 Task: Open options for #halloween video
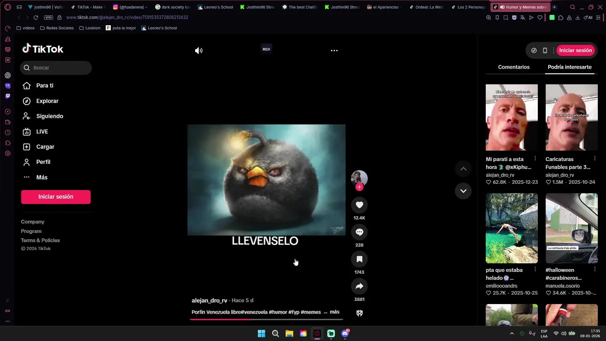point(595,269)
